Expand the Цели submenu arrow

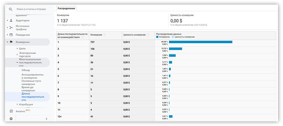pos(17,49)
